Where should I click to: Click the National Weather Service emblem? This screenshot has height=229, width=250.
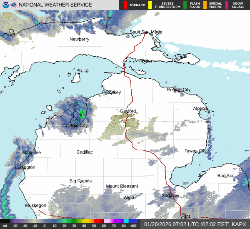pyautogui.click(x=13, y=5)
